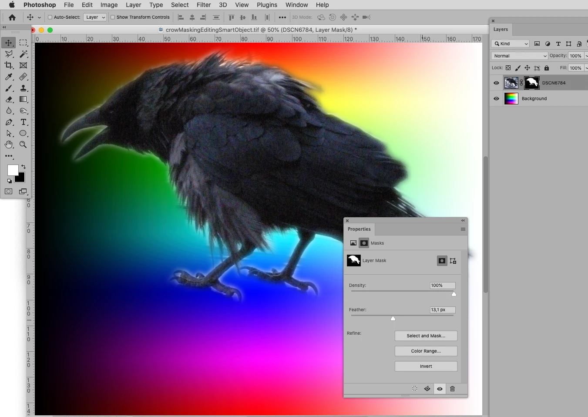Enable Show Transform Controls checkbox
The width and height of the screenshot is (588, 417).
pos(113,17)
